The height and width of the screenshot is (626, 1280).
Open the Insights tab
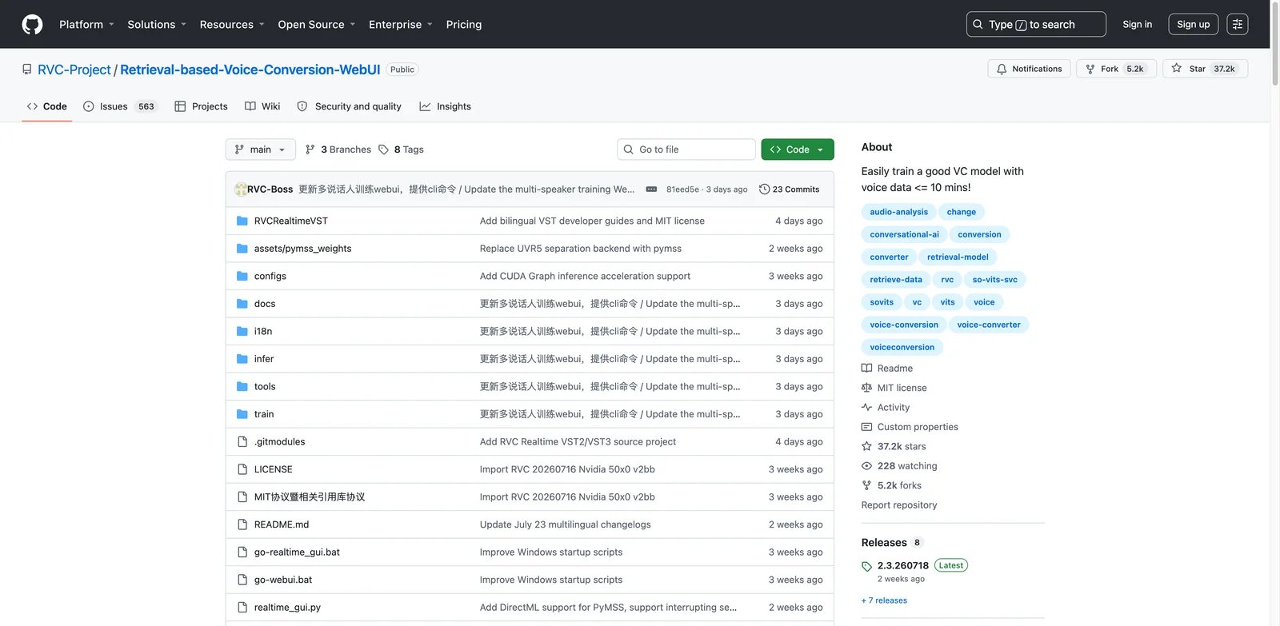[446, 106]
